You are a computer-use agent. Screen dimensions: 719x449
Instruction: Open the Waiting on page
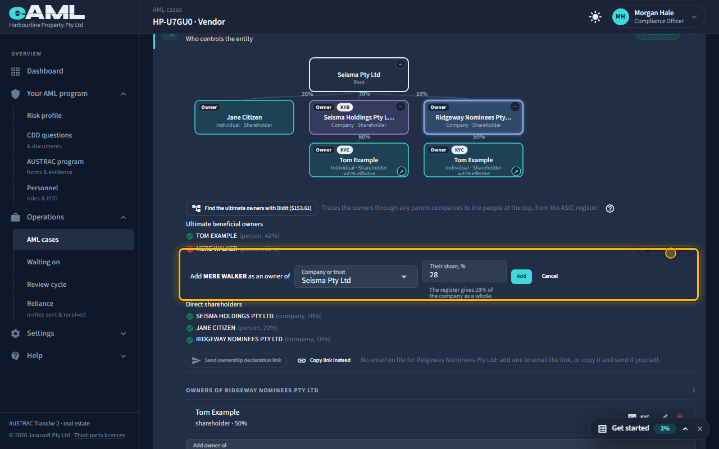coord(43,262)
